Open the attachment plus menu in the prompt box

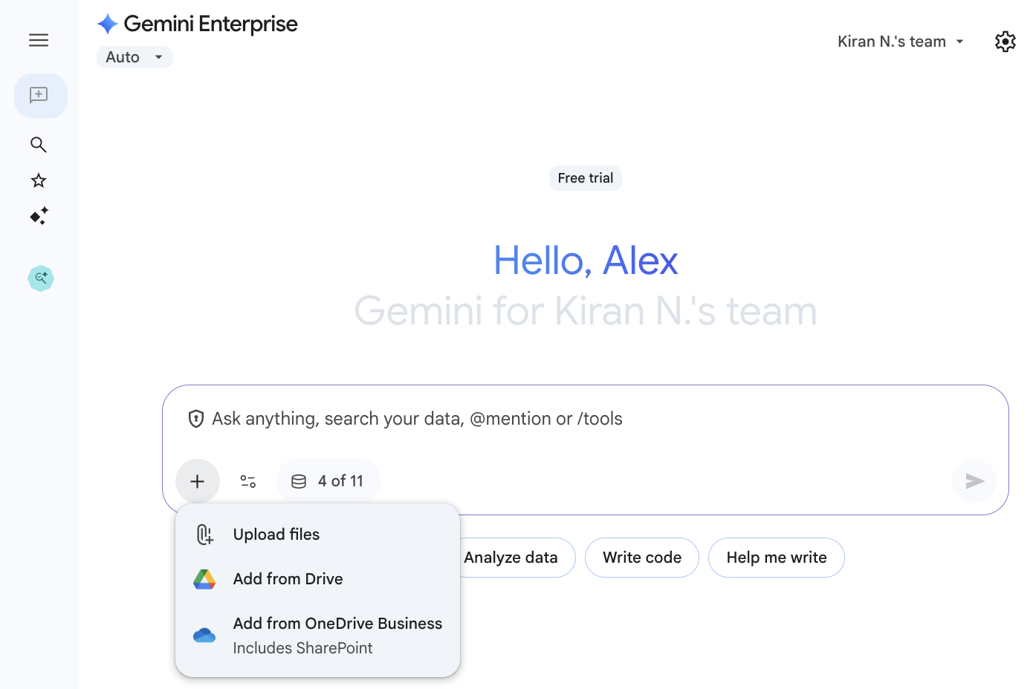click(197, 481)
